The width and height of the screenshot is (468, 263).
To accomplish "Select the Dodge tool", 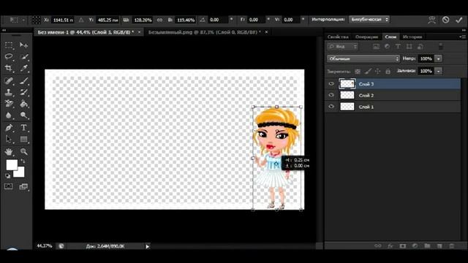I will click(23, 115).
